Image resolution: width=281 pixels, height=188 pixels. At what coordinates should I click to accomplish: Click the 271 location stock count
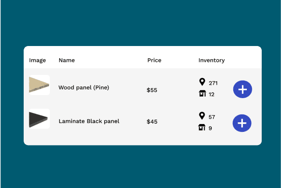click(x=213, y=83)
